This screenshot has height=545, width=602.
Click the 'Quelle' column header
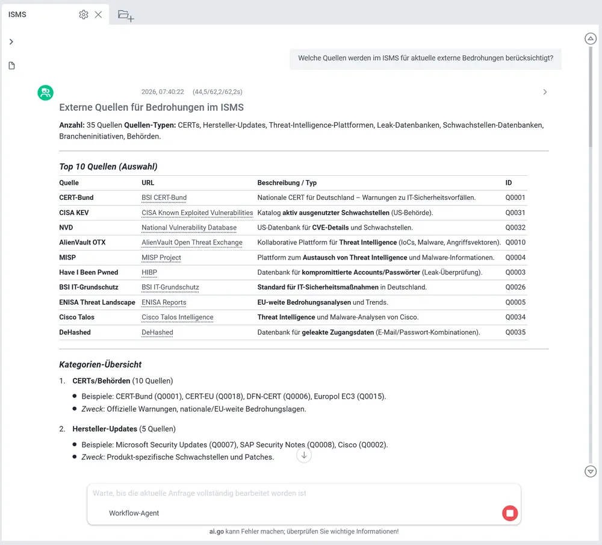pos(69,183)
